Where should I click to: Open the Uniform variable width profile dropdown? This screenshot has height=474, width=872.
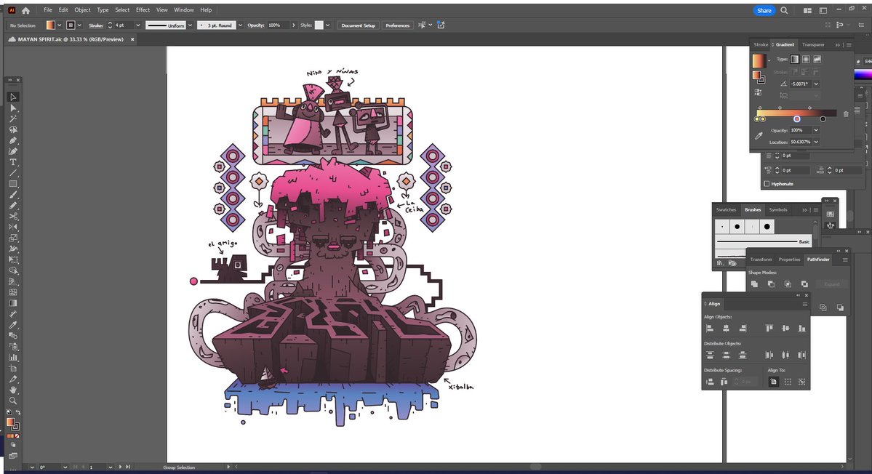click(x=190, y=25)
